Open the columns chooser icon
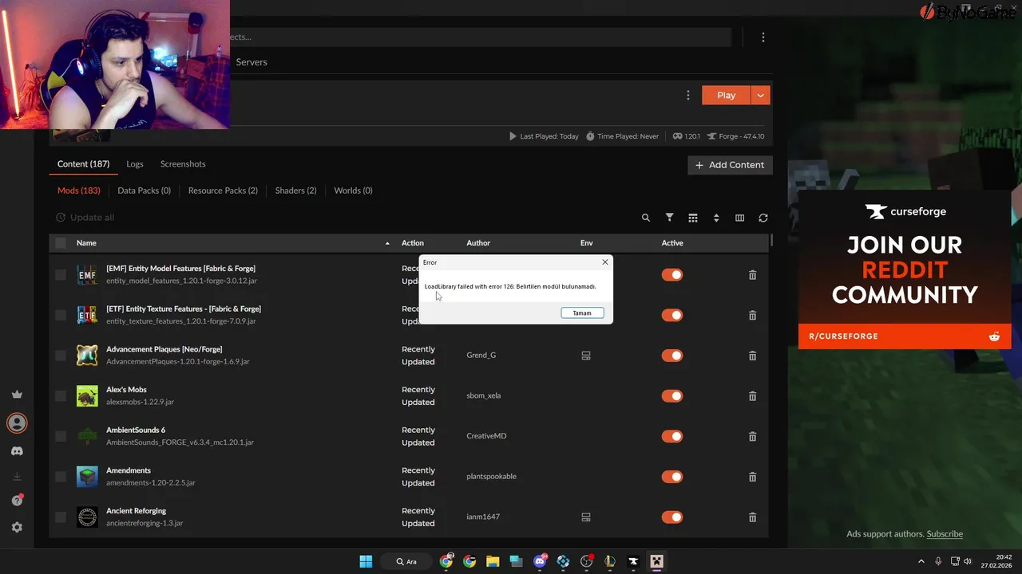The width and height of the screenshot is (1022, 574). (739, 218)
